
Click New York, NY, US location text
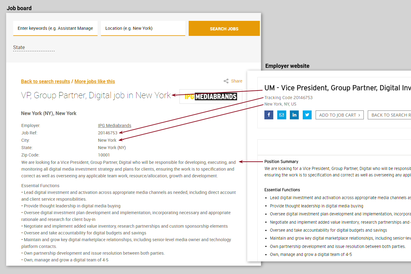click(x=280, y=104)
